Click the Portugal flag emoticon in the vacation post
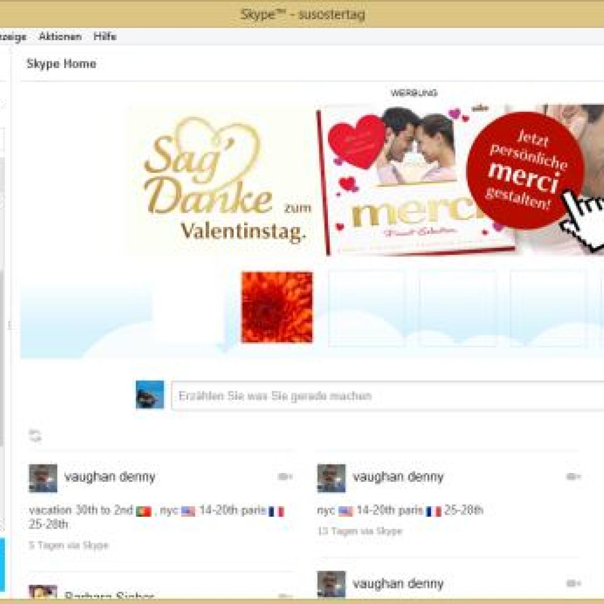The width and height of the screenshot is (604, 604). (x=144, y=511)
